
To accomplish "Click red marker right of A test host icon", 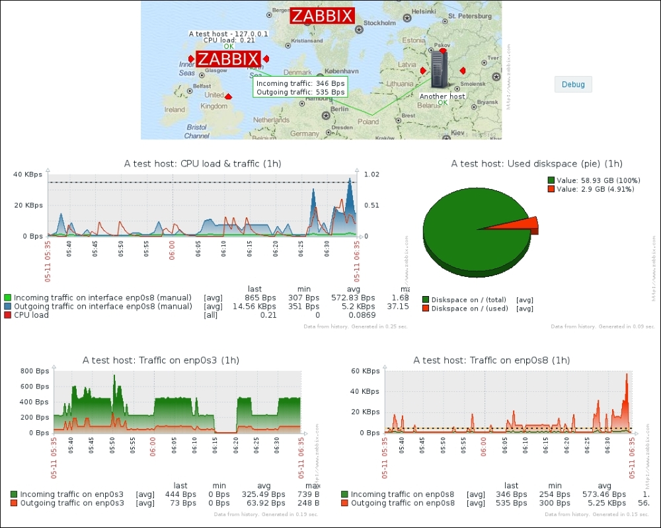I will 266,59.
